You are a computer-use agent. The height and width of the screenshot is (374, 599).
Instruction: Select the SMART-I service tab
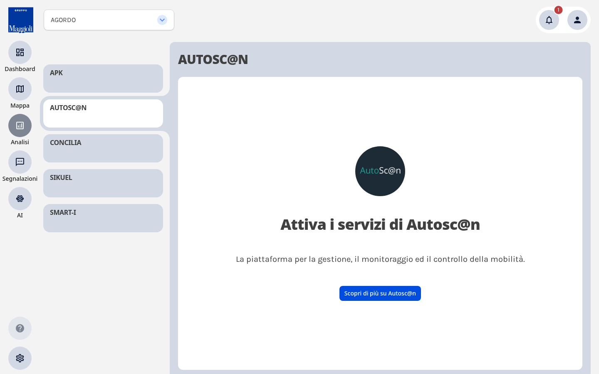click(x=103, y=218)
